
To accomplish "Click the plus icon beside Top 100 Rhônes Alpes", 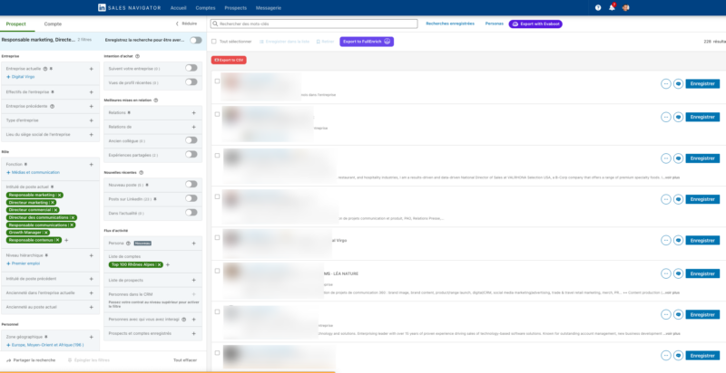I will point(168,265).
